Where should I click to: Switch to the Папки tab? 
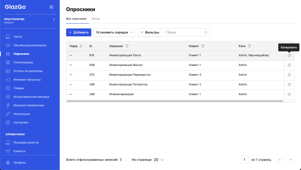[95, 19]
